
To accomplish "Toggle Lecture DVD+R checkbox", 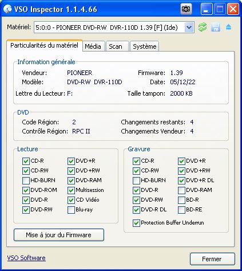I will coord(71,161).
